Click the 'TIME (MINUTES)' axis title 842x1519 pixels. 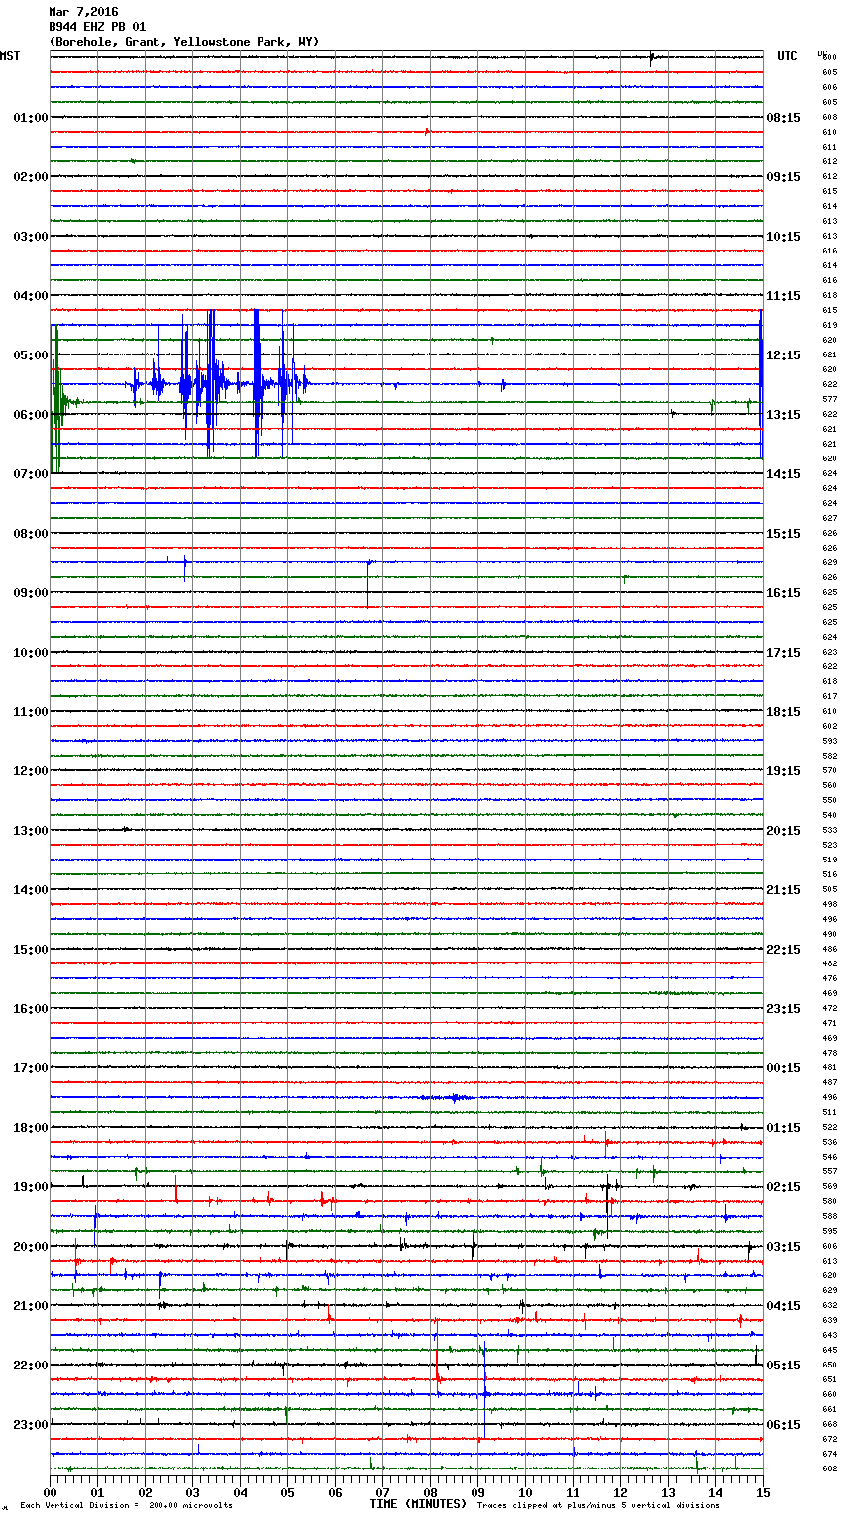(418, 1504)
